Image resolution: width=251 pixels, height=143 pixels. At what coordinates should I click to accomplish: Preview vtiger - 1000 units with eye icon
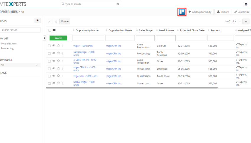(54, 45)
